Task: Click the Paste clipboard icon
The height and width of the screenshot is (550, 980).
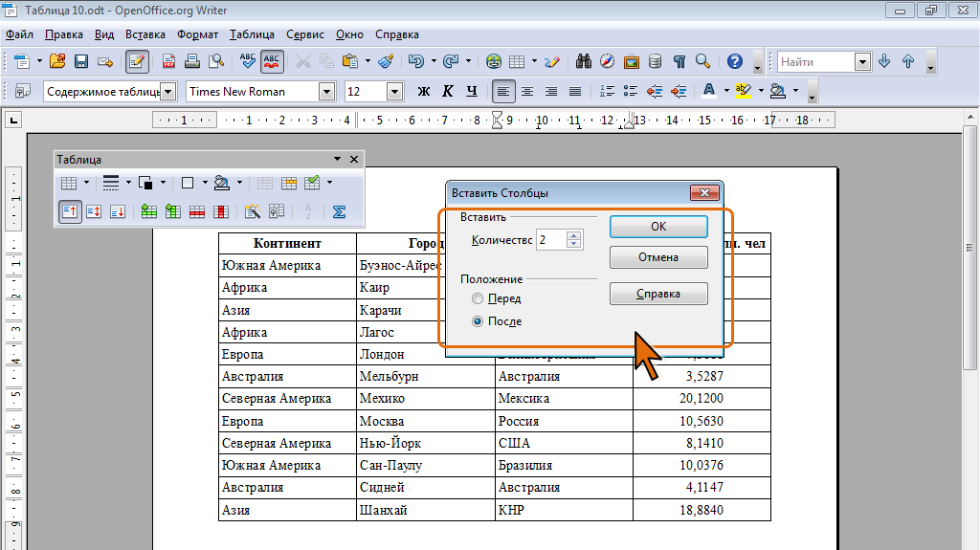Action: (x=350, y=61)
